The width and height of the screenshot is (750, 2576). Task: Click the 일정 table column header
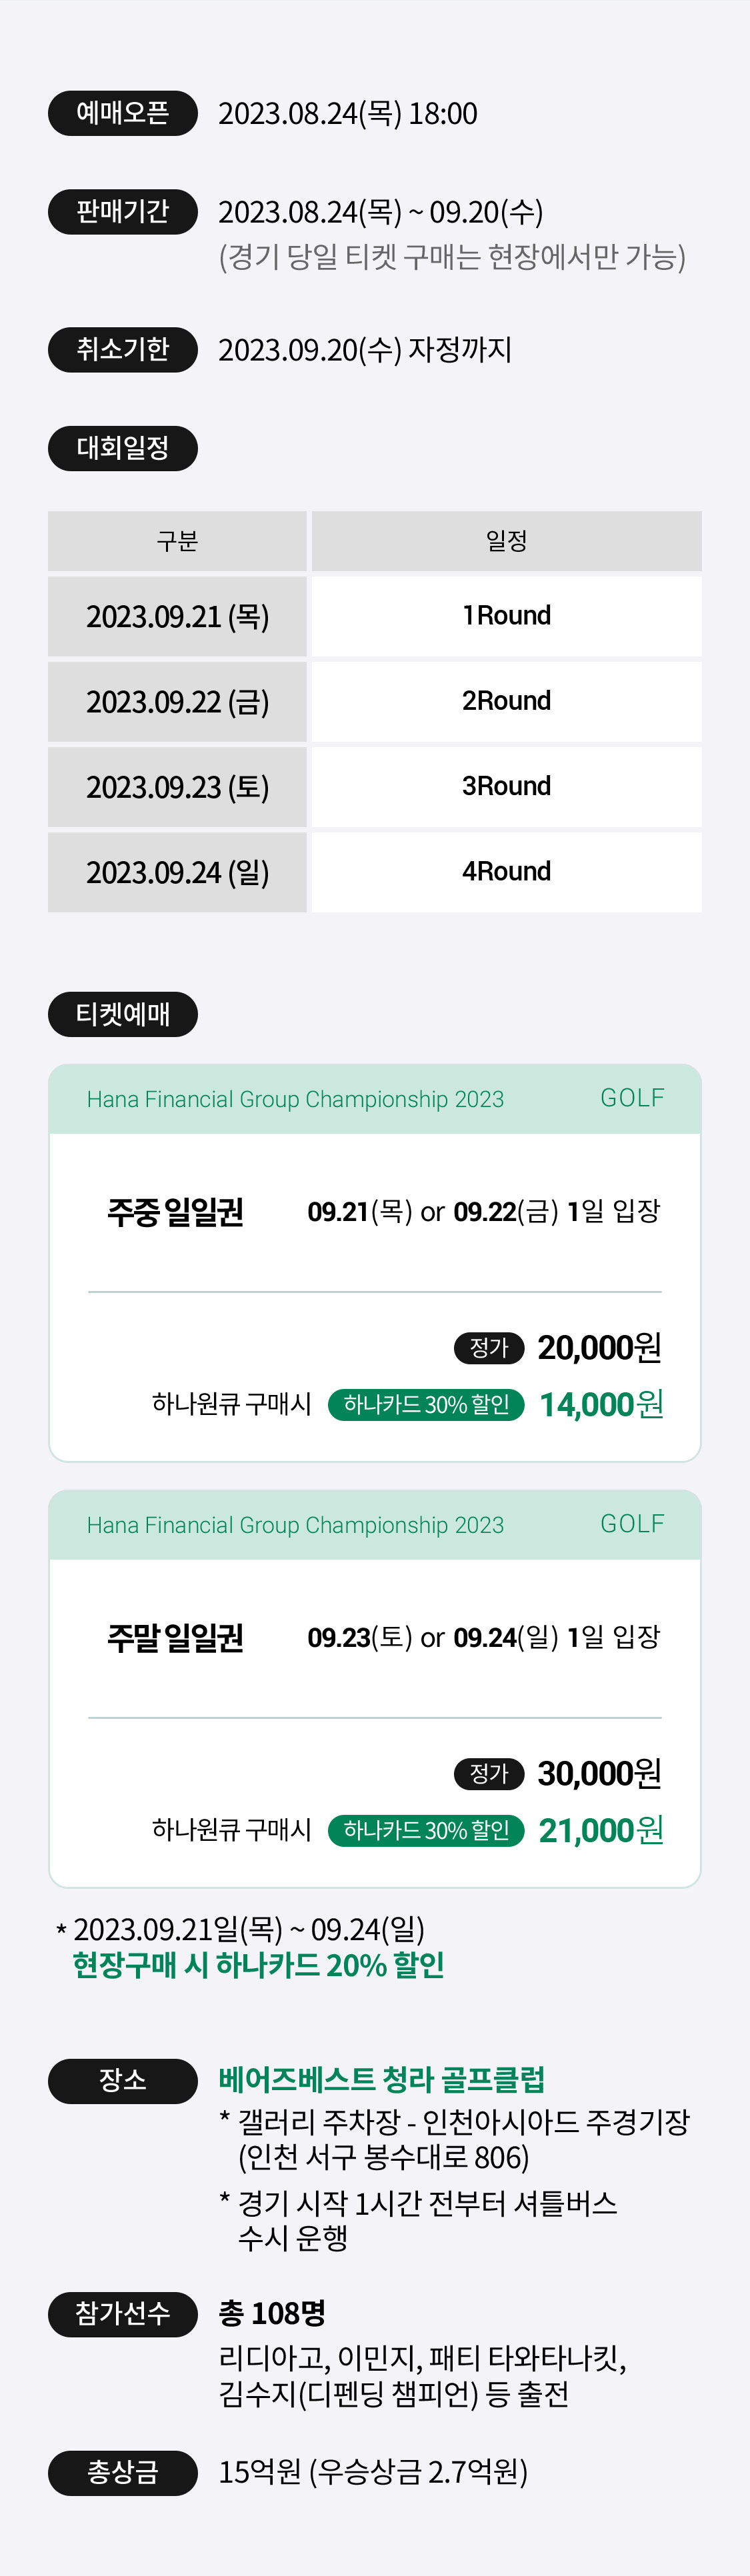(506, 541)
